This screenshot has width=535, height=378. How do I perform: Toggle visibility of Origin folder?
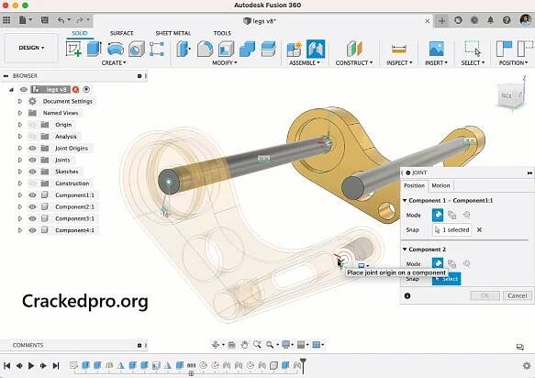[32, 125]
